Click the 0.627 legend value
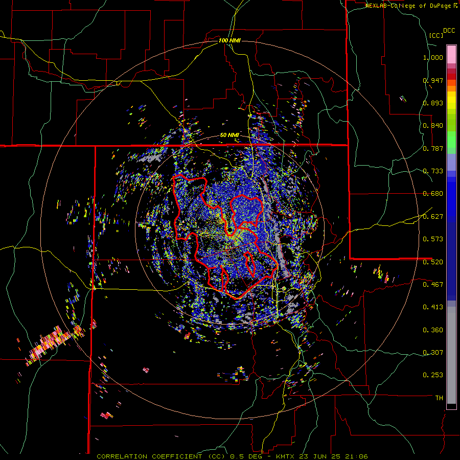 click(x=433, y=217)
